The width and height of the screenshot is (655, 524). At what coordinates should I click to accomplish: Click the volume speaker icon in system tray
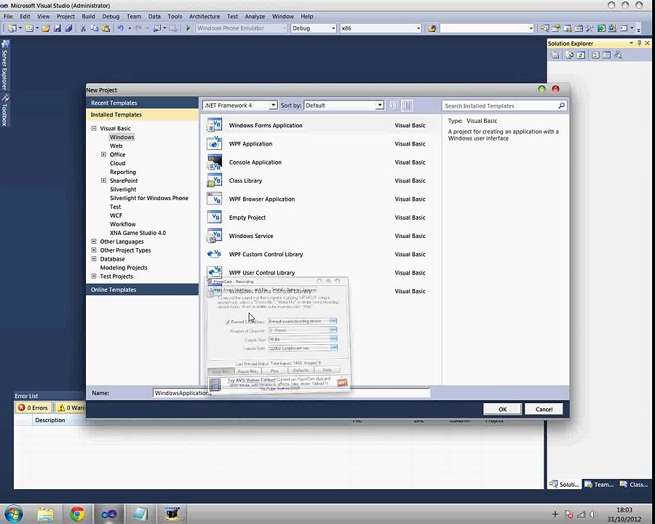(593, 515)
